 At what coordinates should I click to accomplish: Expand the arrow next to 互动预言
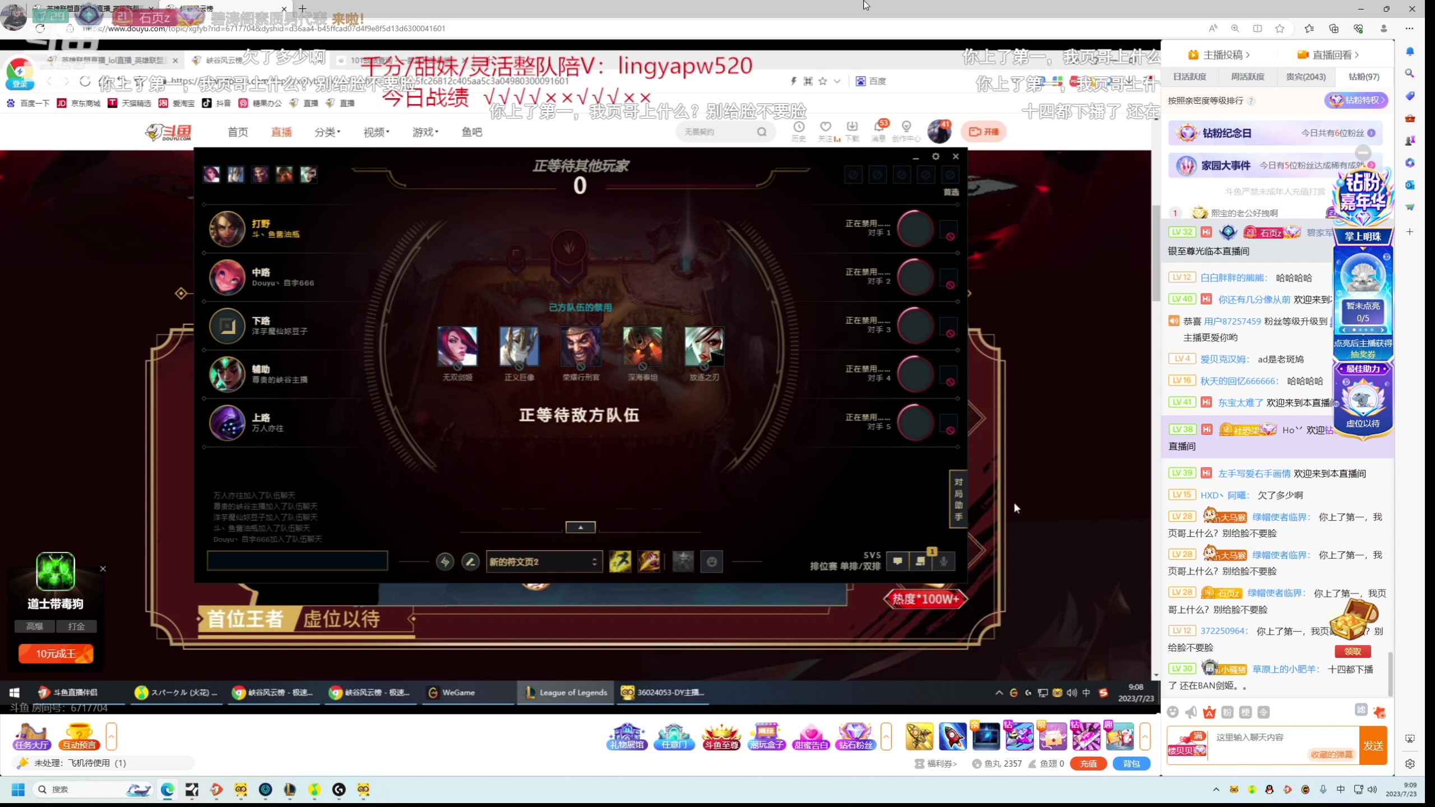point(111,736)
